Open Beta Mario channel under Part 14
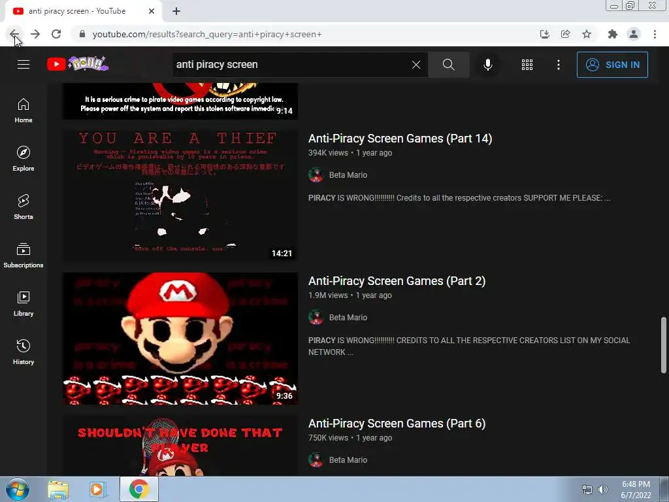 tap(348, 175)
